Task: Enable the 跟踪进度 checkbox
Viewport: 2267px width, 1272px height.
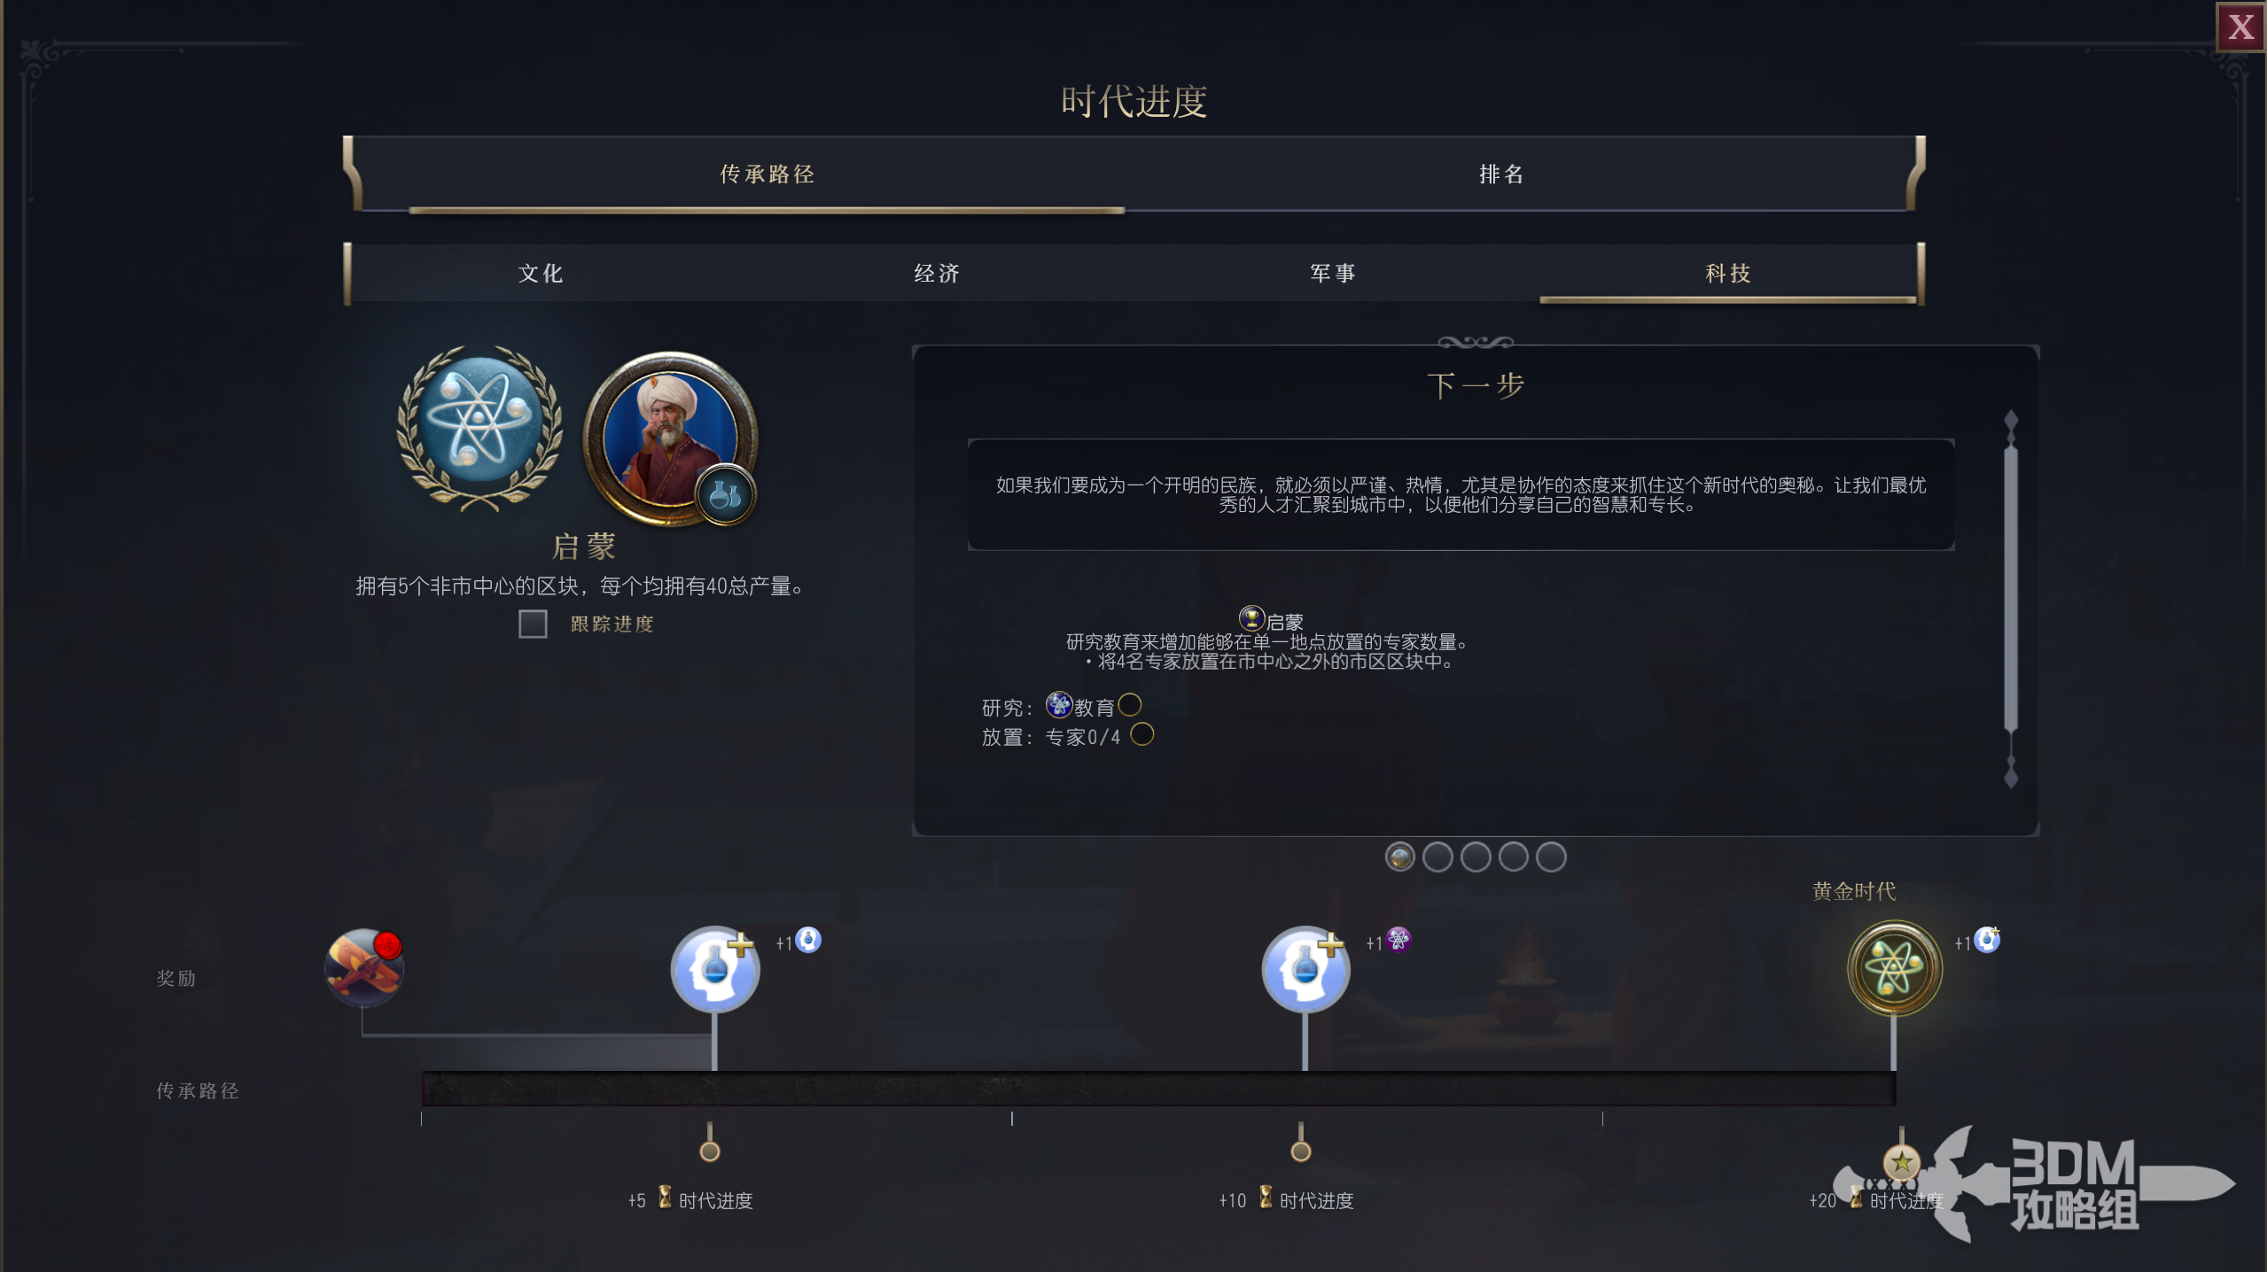Action: pyautogui.click(x=533, y=624)
